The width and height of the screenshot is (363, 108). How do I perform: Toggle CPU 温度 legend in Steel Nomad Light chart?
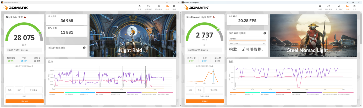253,93
